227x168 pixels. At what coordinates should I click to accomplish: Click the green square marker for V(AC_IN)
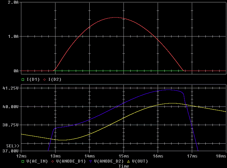pos(23,161)
